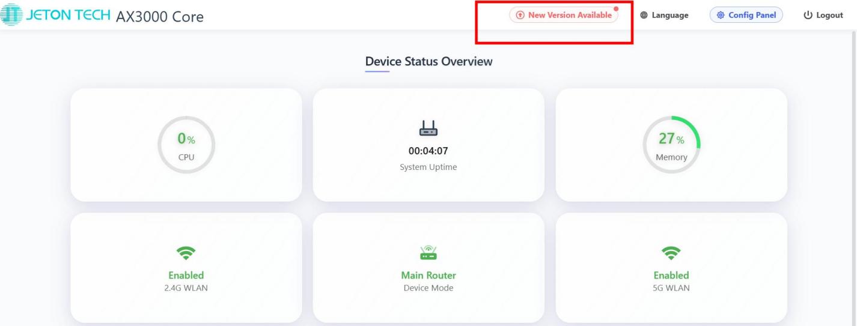Click the red notification dot

pos(616,8)
